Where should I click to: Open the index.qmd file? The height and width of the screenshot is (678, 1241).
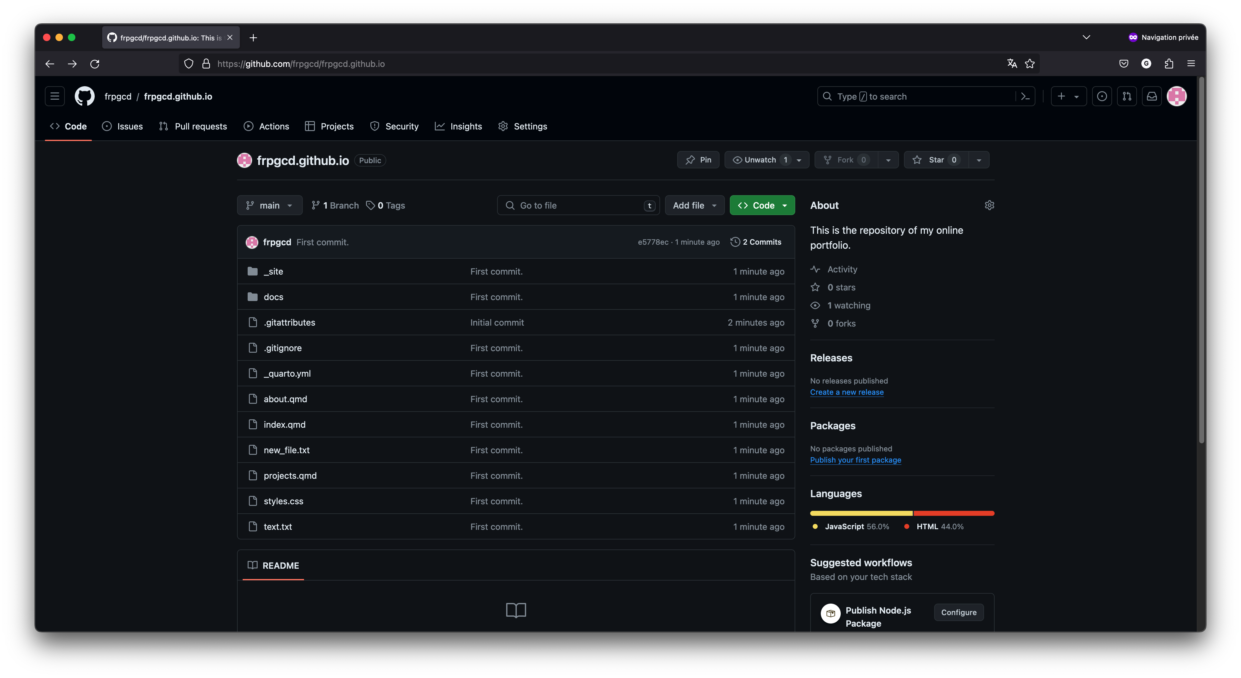(284, 424)
